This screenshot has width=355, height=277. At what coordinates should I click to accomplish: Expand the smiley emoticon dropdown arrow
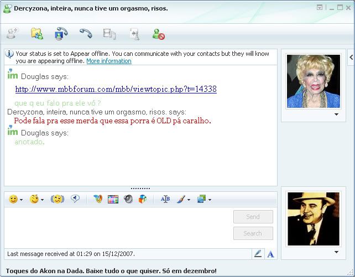21,200
